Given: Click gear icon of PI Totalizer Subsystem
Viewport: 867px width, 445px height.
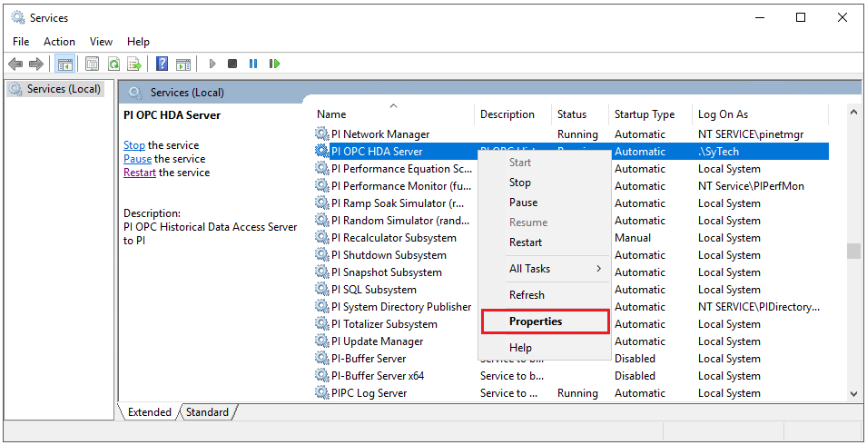Looking at the screenshot, I should (x=321, y=324).
